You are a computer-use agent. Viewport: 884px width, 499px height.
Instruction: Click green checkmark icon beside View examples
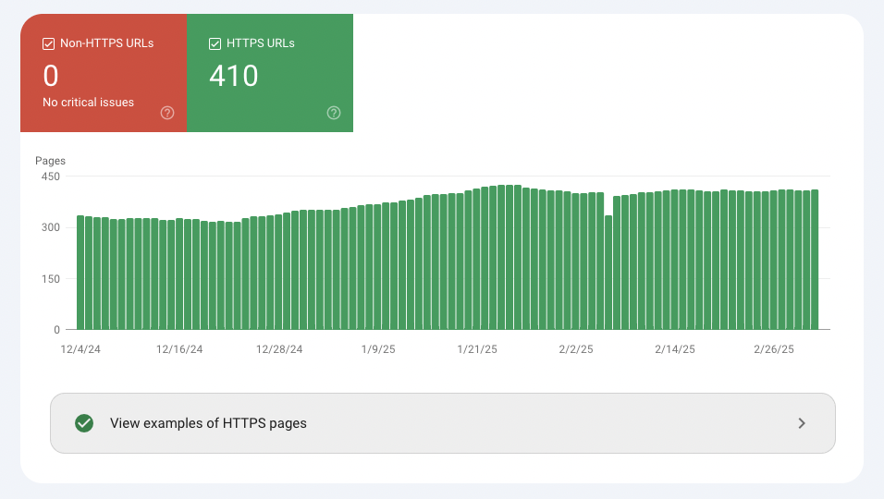click(84, 423)
